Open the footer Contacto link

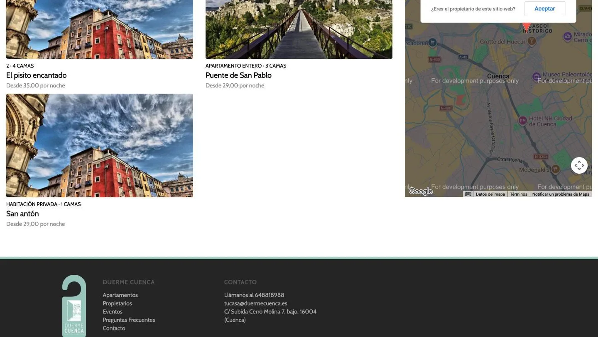114,328
